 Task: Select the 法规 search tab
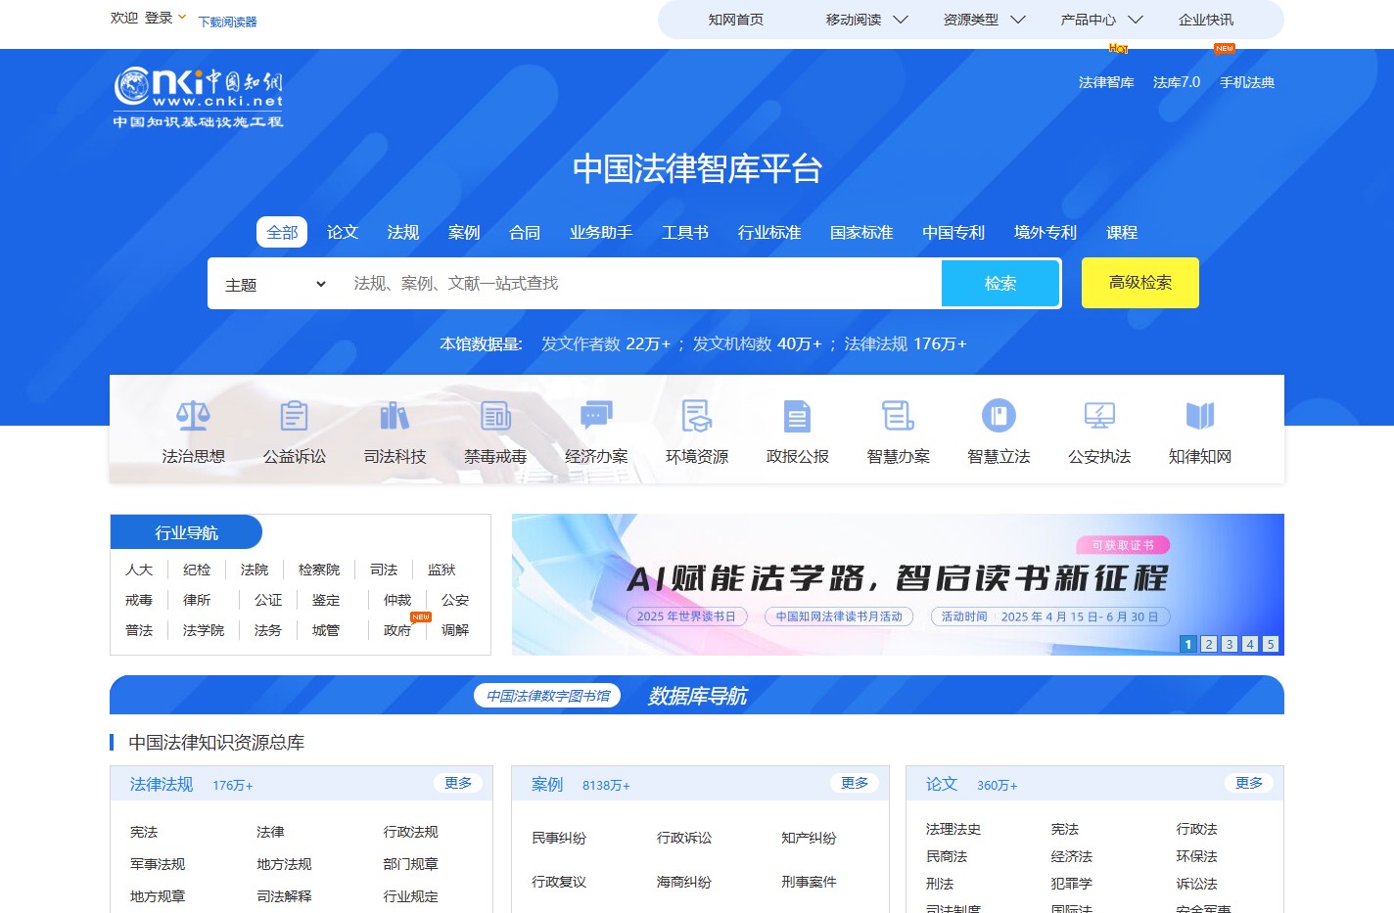coord(403,232)
